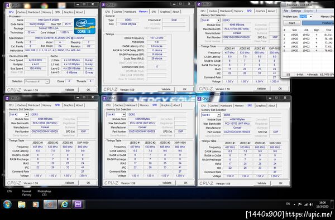This screenshot has height=220, width=335.
Task: Select the Memory tab in the Slot #2 CPU-Z window
Action: [46, 105]
